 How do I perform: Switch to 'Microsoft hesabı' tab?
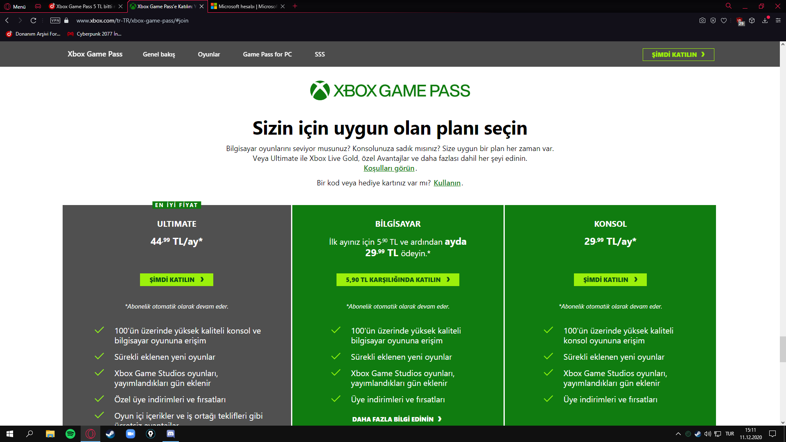[248, 7]
